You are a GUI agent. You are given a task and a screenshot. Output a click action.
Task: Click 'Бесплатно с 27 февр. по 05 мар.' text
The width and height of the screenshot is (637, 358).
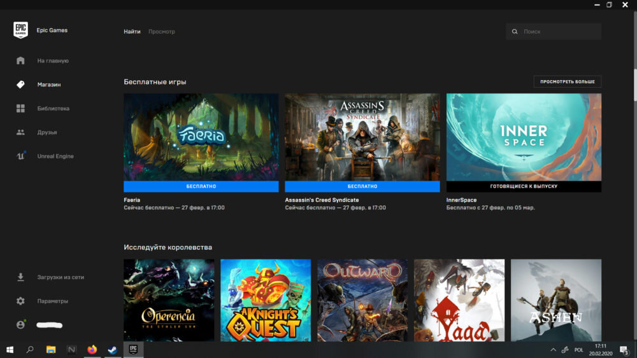(490, 207)
